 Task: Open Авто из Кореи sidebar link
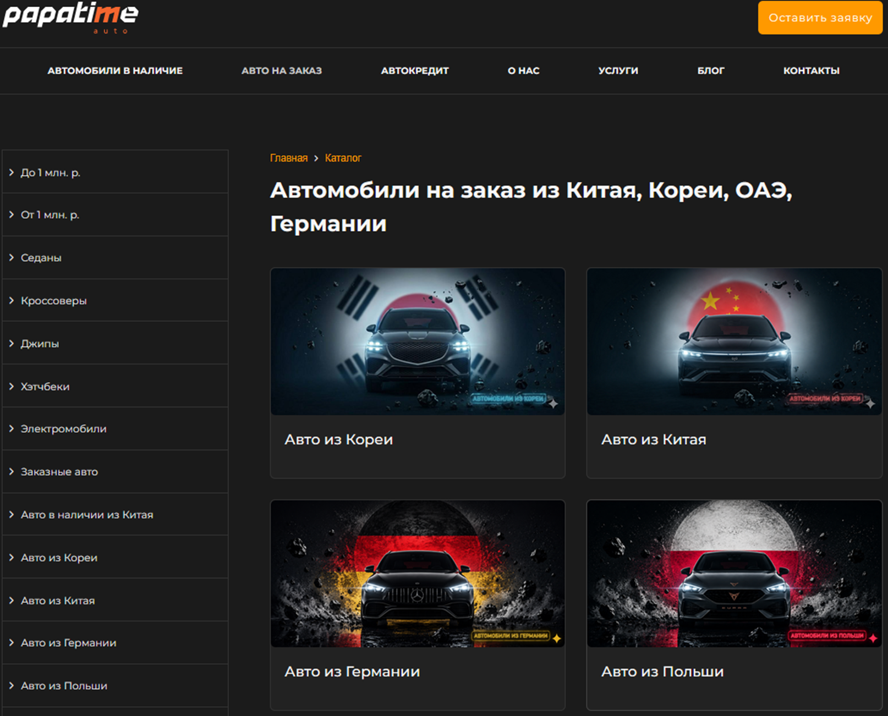(x=59, y=557)
